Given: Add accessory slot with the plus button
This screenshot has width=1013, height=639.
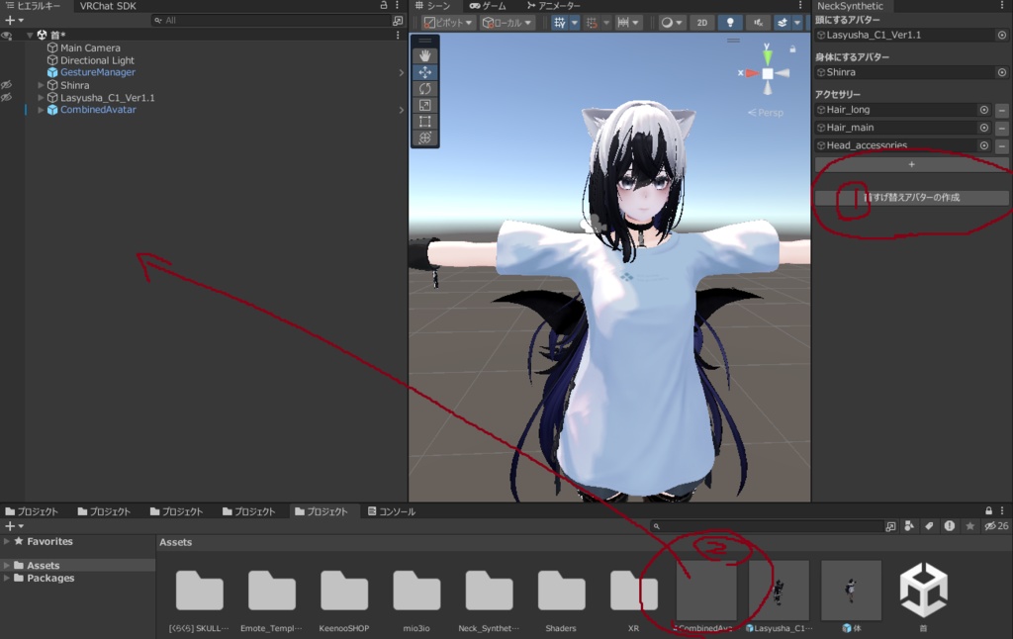Looking at the screenshot, I should pos(911,165).
